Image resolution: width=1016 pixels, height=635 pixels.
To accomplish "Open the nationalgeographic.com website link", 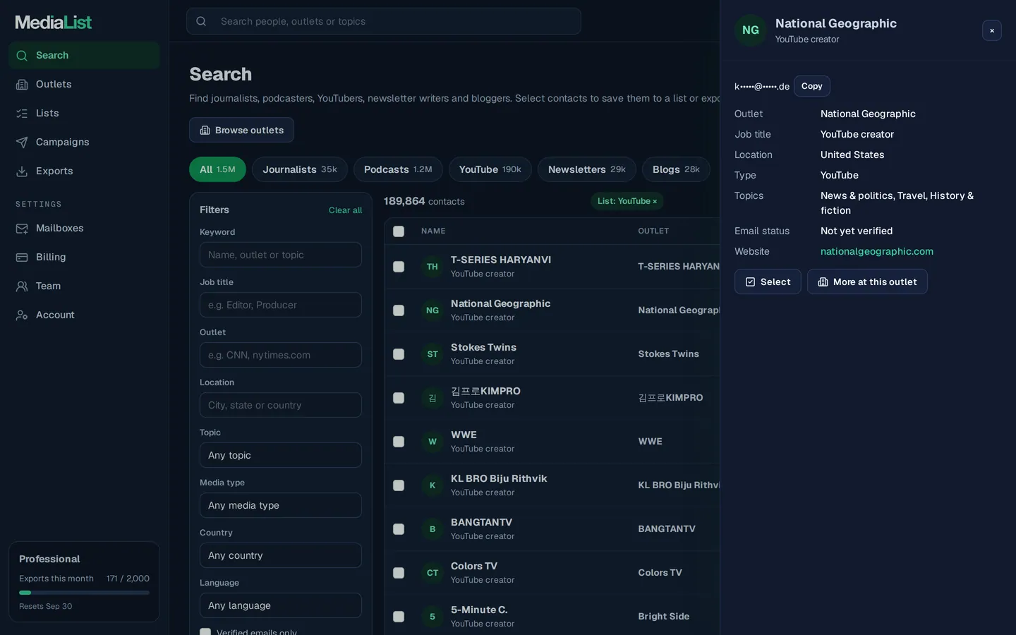I will tap(877, 251).
